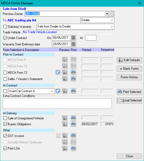Uncheck the Under Contract checkbox
144x161 pixels.
(5, 38)
